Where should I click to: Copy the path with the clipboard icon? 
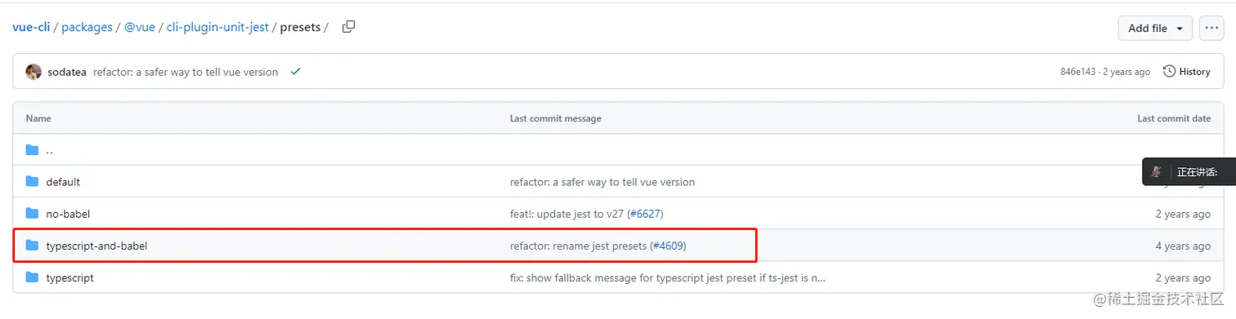point(348,27)
